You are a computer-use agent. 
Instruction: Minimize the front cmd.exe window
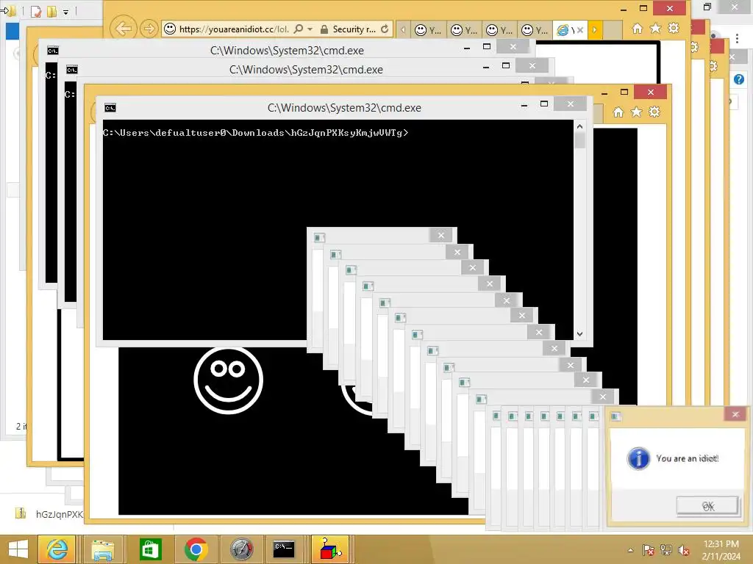524,104
